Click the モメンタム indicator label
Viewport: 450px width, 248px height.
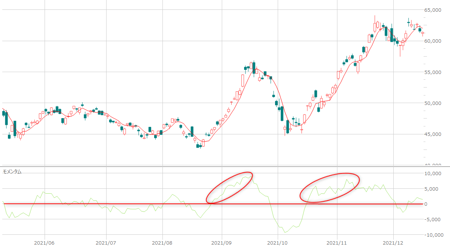coord(12,172)
